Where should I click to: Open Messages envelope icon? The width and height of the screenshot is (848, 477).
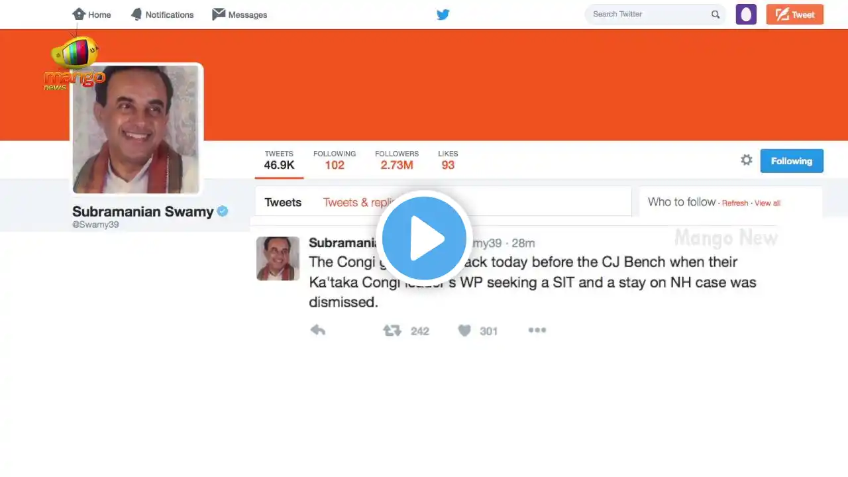point(219,14)
